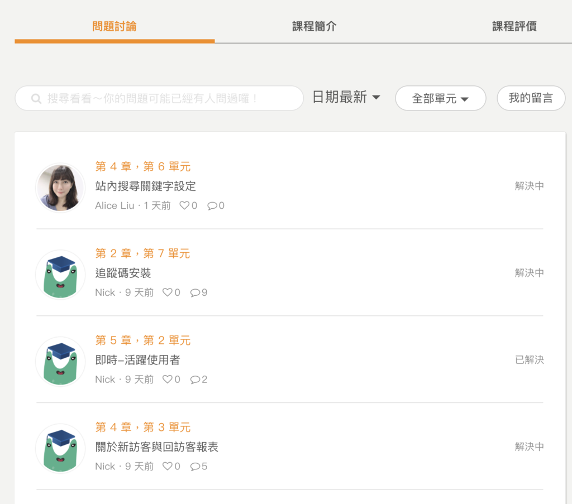572x504 pixels.
Task: Click the comment bubble on Alice Liu's post
Action: click(212, 205)
